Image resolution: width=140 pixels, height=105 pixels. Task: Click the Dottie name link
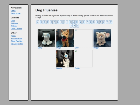pyautogui.click(x=77, y=68)
